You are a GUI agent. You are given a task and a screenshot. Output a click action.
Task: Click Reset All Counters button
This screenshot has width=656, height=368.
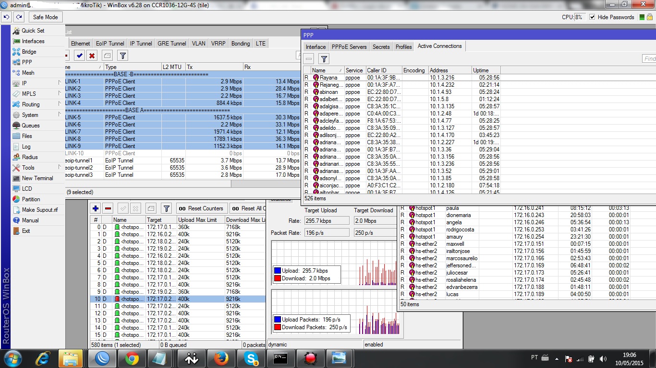pyautogui.click(x=248, y=208)
